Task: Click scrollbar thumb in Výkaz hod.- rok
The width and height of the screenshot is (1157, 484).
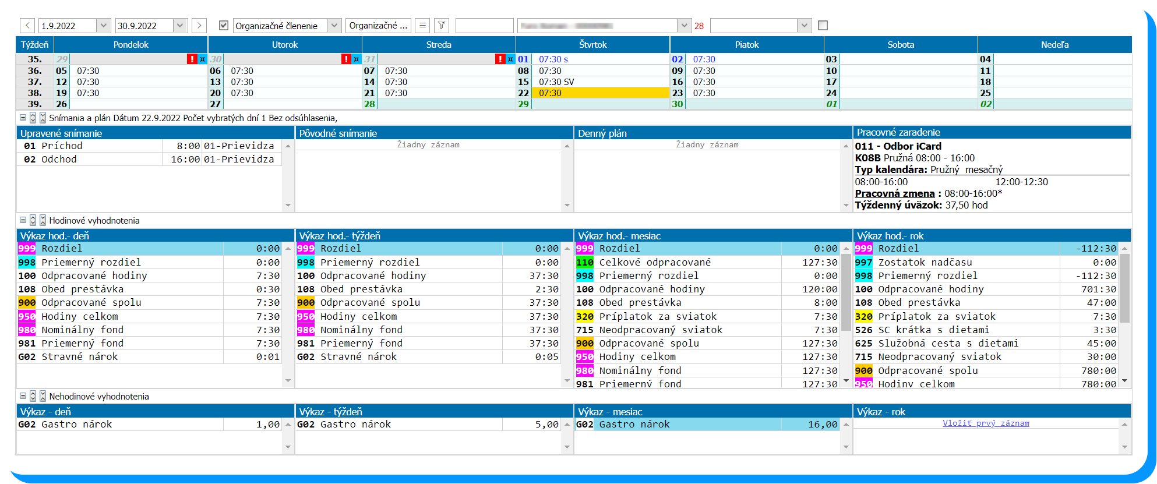Action: click(x=1124, y=288)
